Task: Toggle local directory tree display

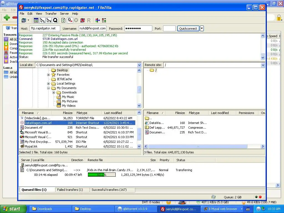Action: (42, 20)
